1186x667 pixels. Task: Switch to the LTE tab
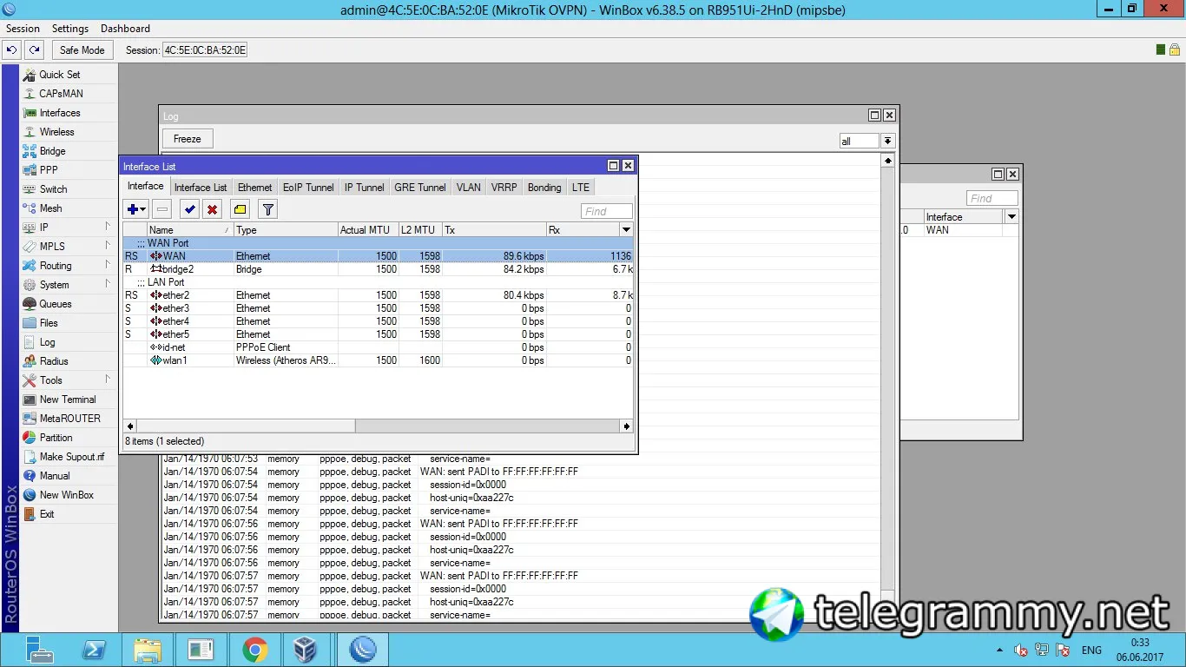click(580, 188)
